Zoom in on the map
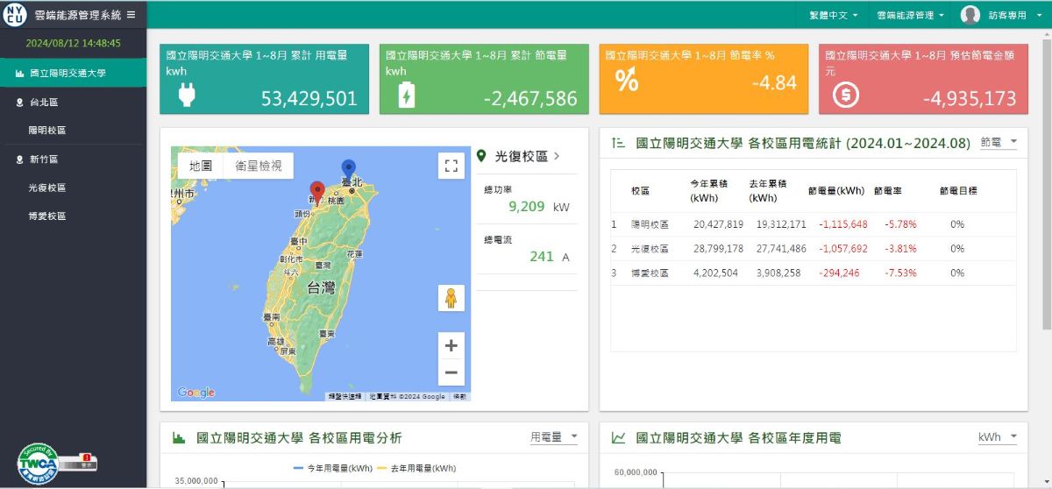 451,345
